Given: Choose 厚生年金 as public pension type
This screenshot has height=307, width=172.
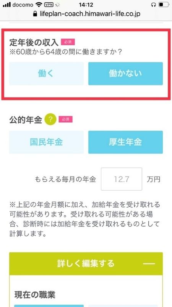Looking at the screenshot, I should 125,142.
